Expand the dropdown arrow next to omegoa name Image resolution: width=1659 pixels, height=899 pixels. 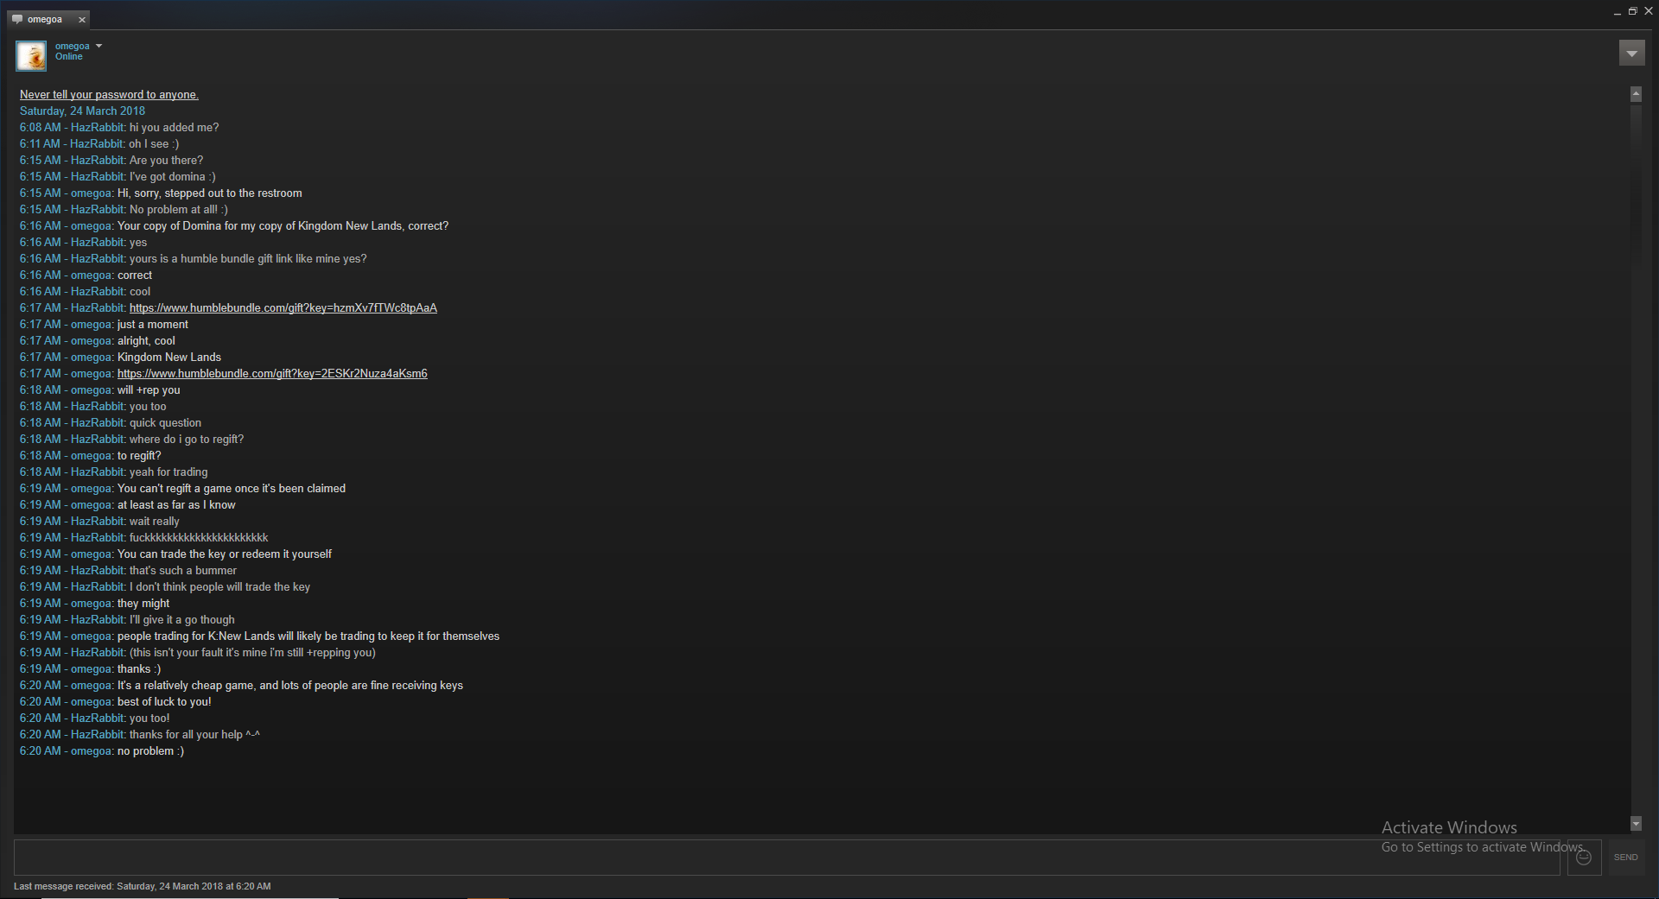pos(99,46)
